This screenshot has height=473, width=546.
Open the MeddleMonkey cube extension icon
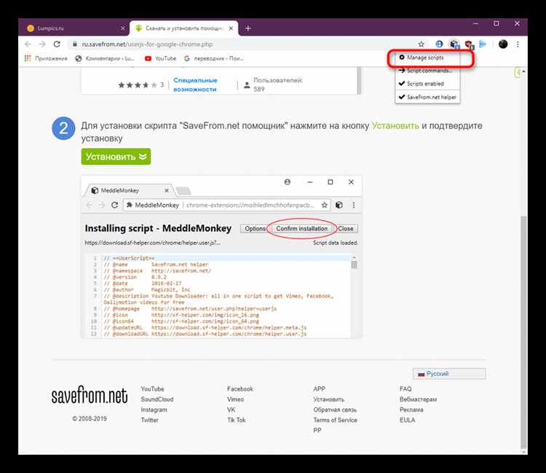[454, 44]
